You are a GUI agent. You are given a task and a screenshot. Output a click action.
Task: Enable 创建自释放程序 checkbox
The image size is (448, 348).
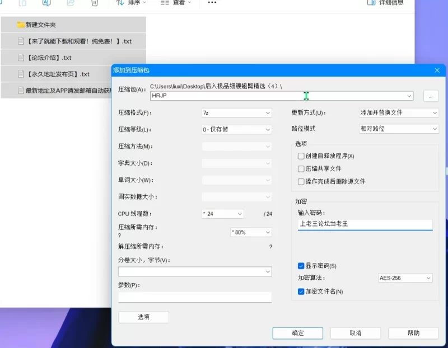(301, 156)
